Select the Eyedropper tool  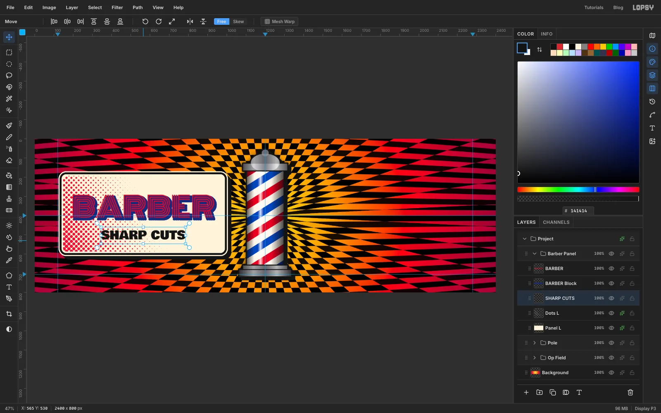click(x=9, y=260)
